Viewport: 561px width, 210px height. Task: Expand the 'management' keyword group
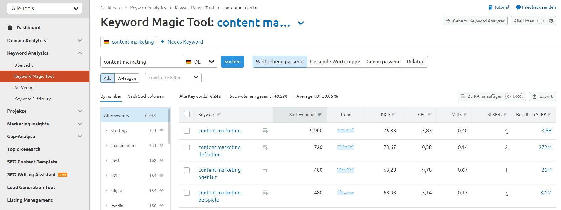click(106, 145)
